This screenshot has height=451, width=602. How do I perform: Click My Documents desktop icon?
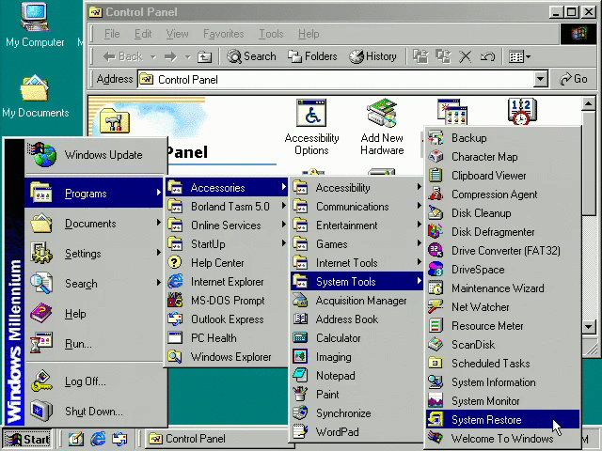coord(36,96)
